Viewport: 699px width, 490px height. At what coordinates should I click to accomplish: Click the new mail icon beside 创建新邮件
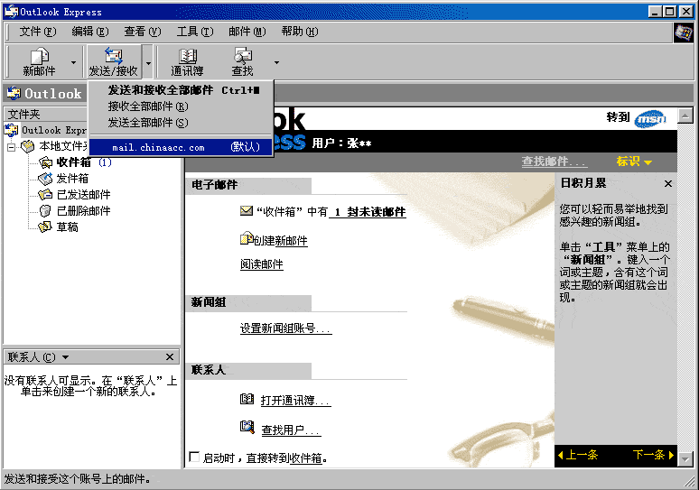tap(247, 238)
